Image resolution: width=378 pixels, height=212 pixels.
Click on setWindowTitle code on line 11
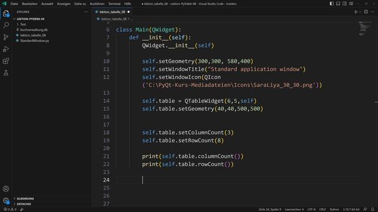click(x=181, y=69)
